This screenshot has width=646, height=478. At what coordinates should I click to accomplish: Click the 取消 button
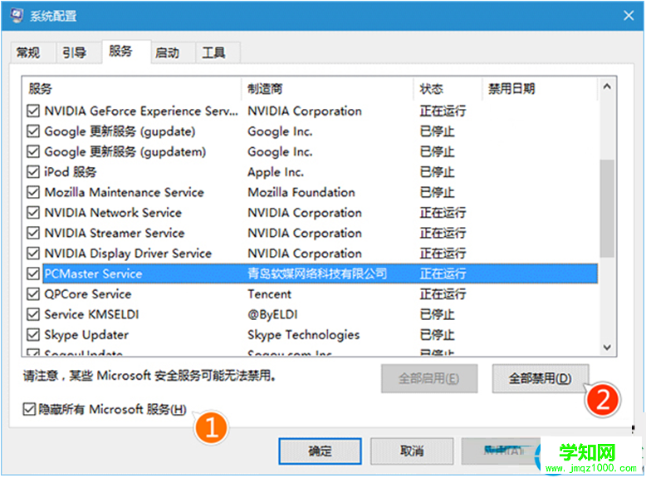[x=412, y=451]
